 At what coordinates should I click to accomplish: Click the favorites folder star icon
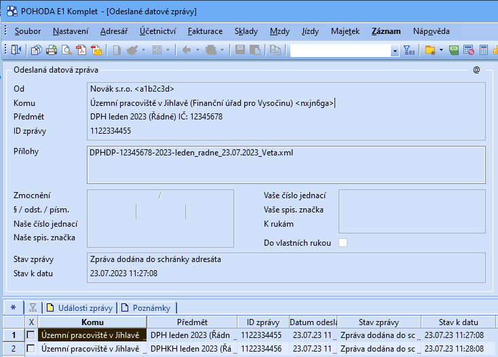tap(430, 50)
